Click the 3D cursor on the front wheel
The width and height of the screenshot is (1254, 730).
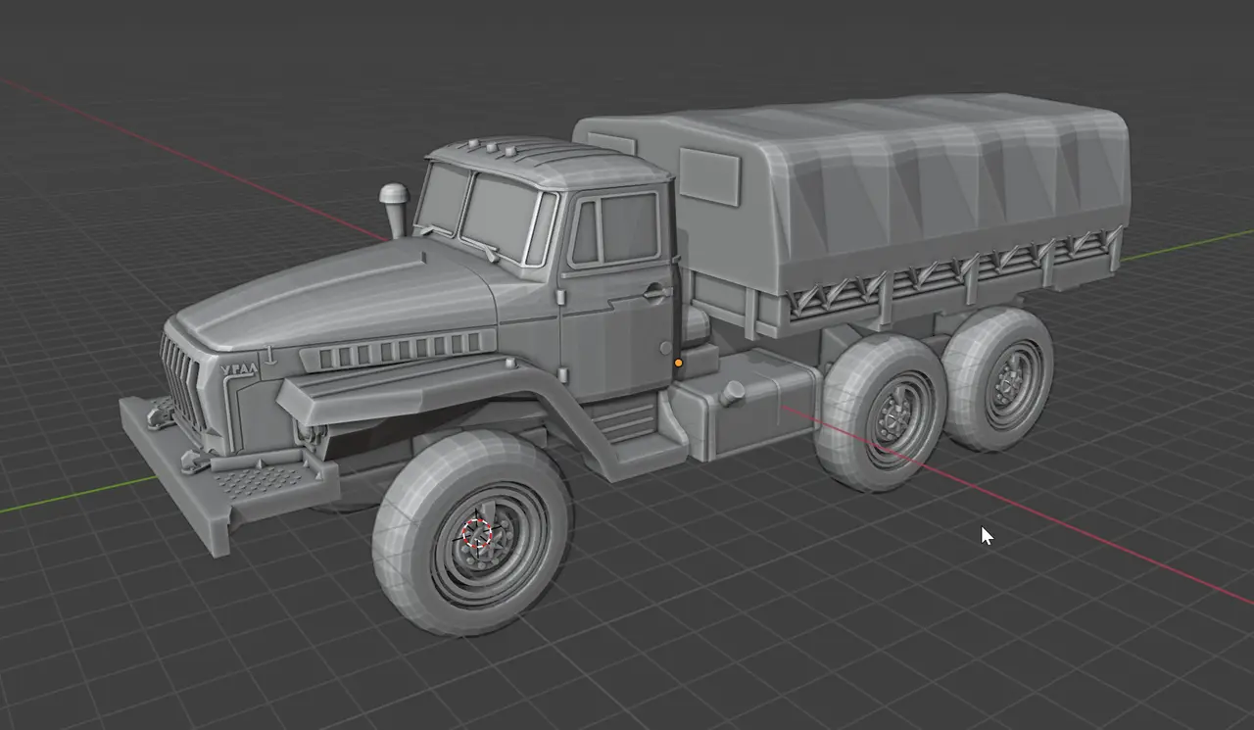pos(477,534)
